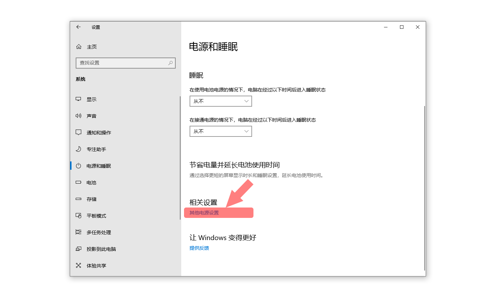Viewport: 484px width, 300px height.
Task: Click the 电源和睡眠 power icon
Action: tap(78, 166)
